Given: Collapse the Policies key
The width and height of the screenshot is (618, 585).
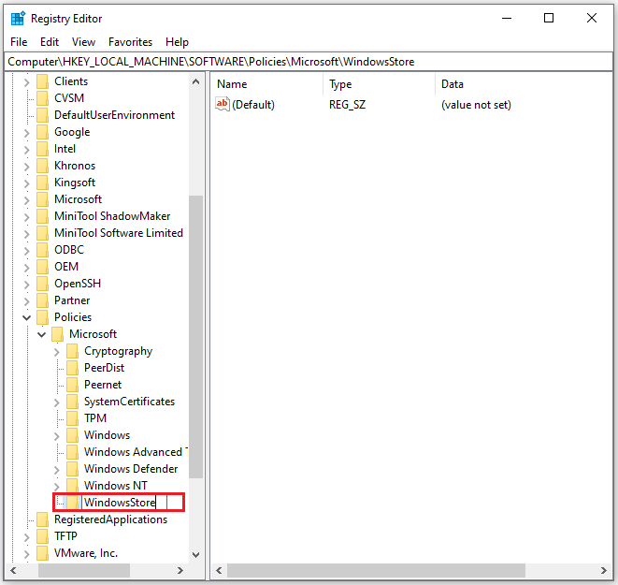Looking at the screenshot, I should click(x=26, y=317).
